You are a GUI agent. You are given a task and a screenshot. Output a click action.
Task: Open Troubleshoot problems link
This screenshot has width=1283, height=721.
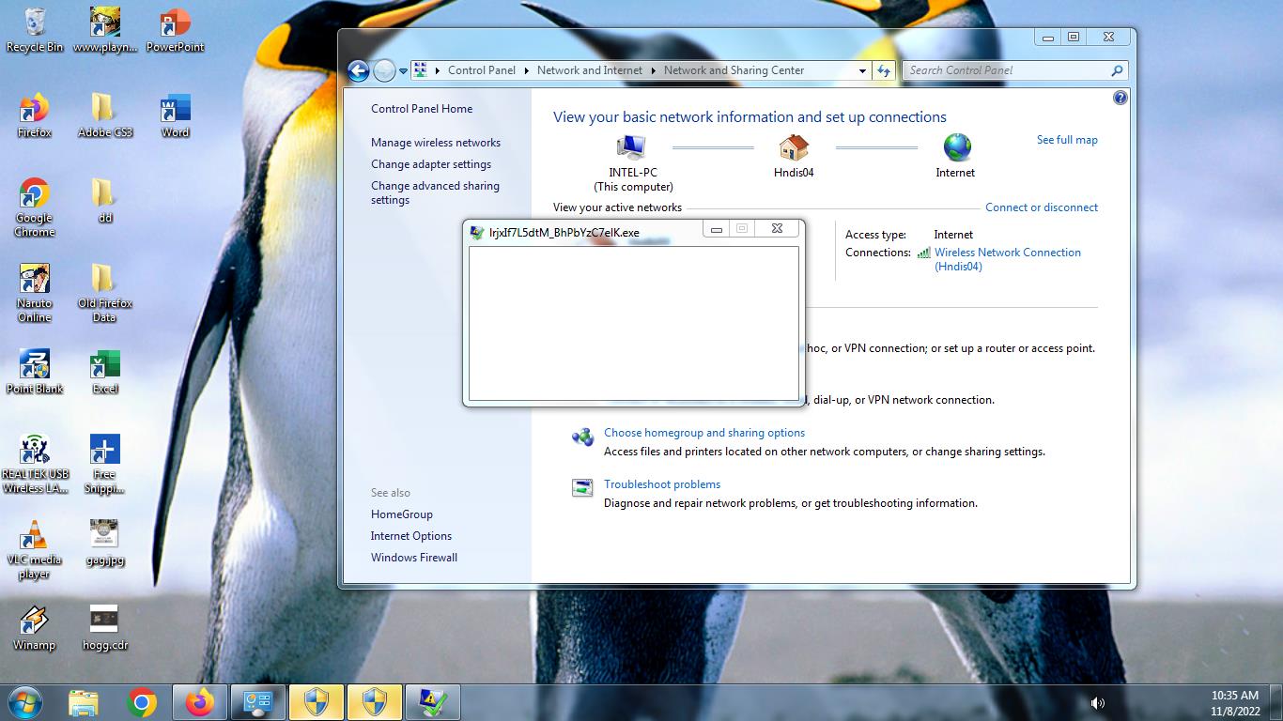(x=661, y=484)
